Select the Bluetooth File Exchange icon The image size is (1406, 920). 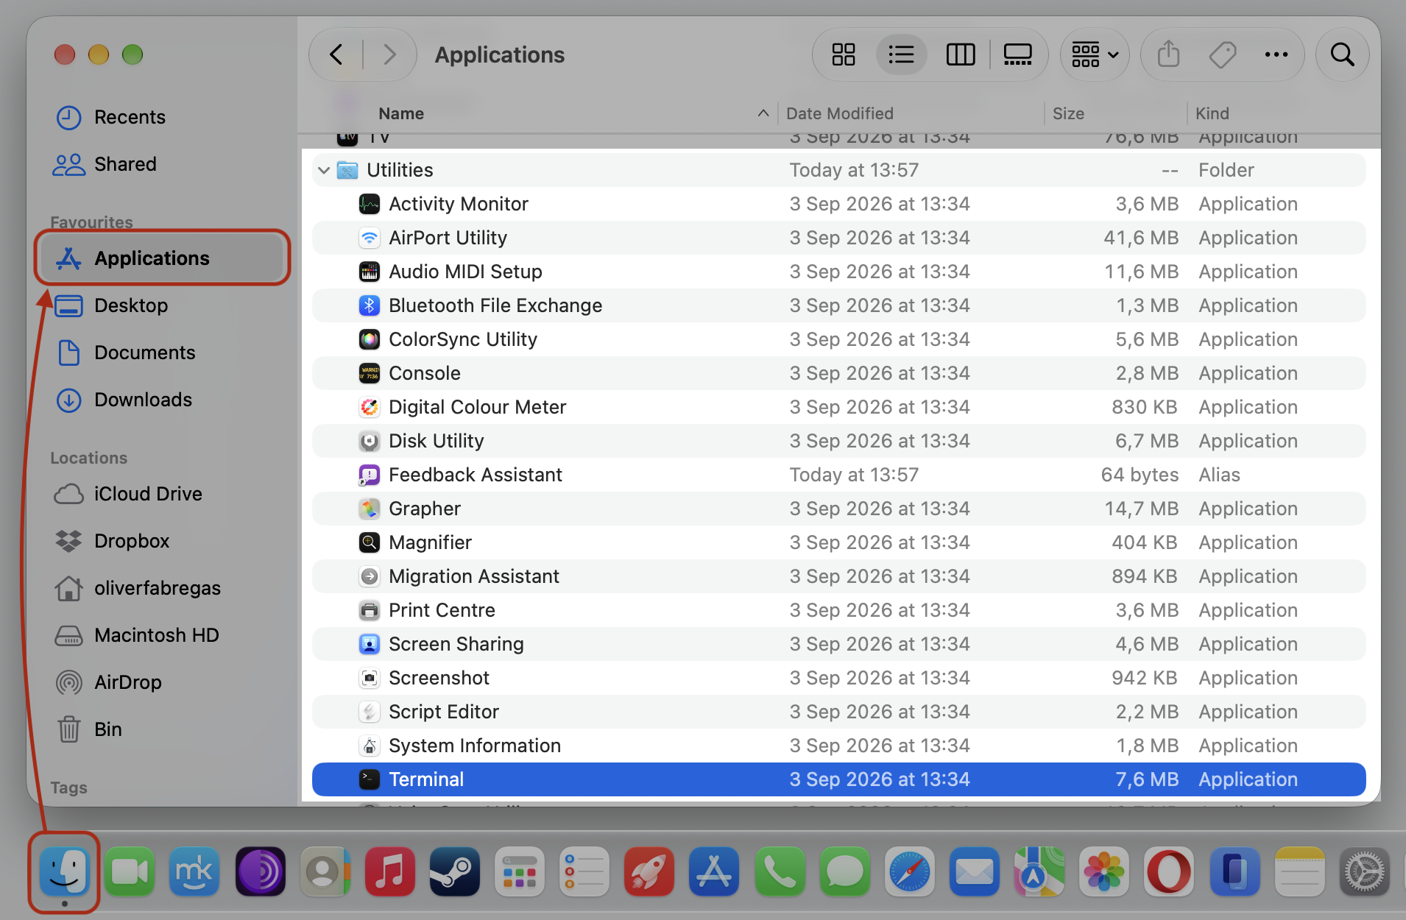[369, 305]
